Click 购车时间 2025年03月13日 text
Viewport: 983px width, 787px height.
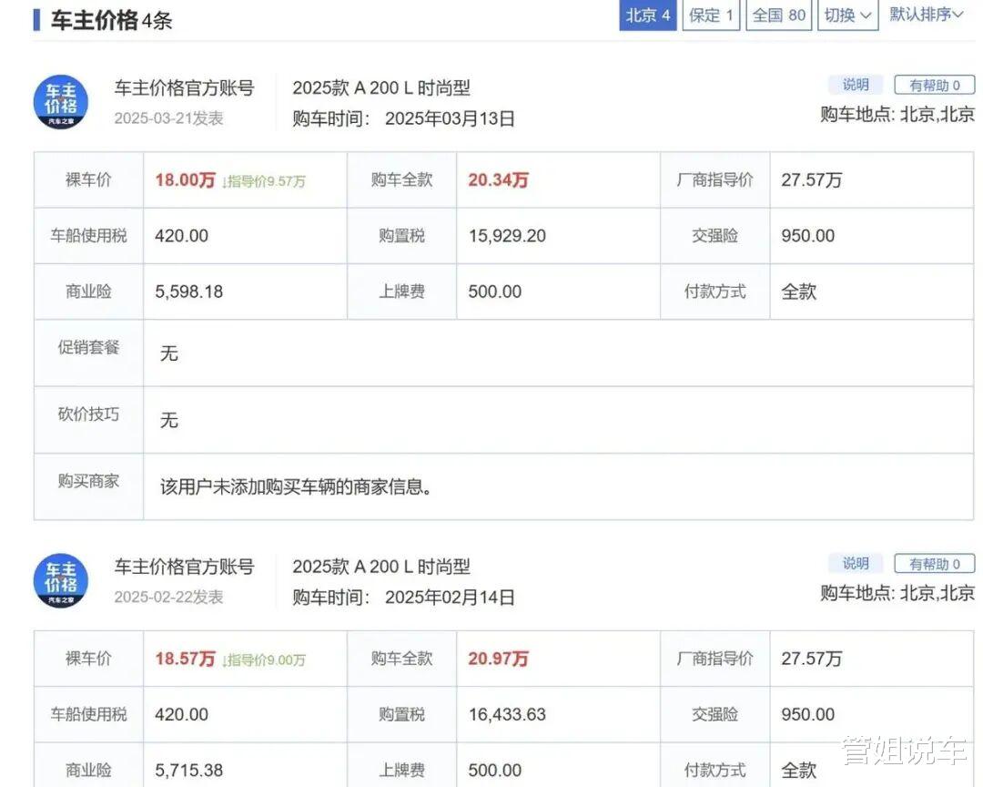[404, 118]
